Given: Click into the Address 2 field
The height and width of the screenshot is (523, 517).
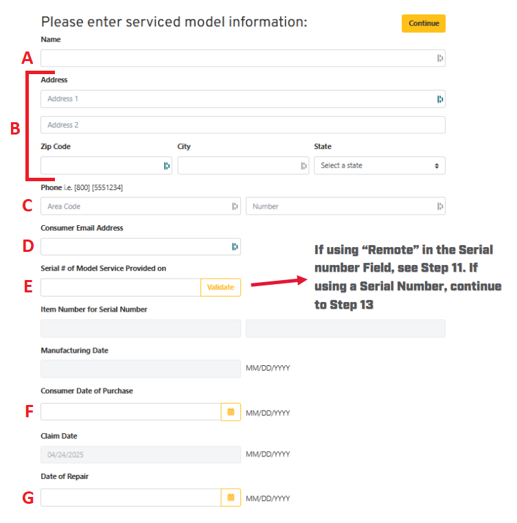Looking at the screenshot, I should point(242,125).
